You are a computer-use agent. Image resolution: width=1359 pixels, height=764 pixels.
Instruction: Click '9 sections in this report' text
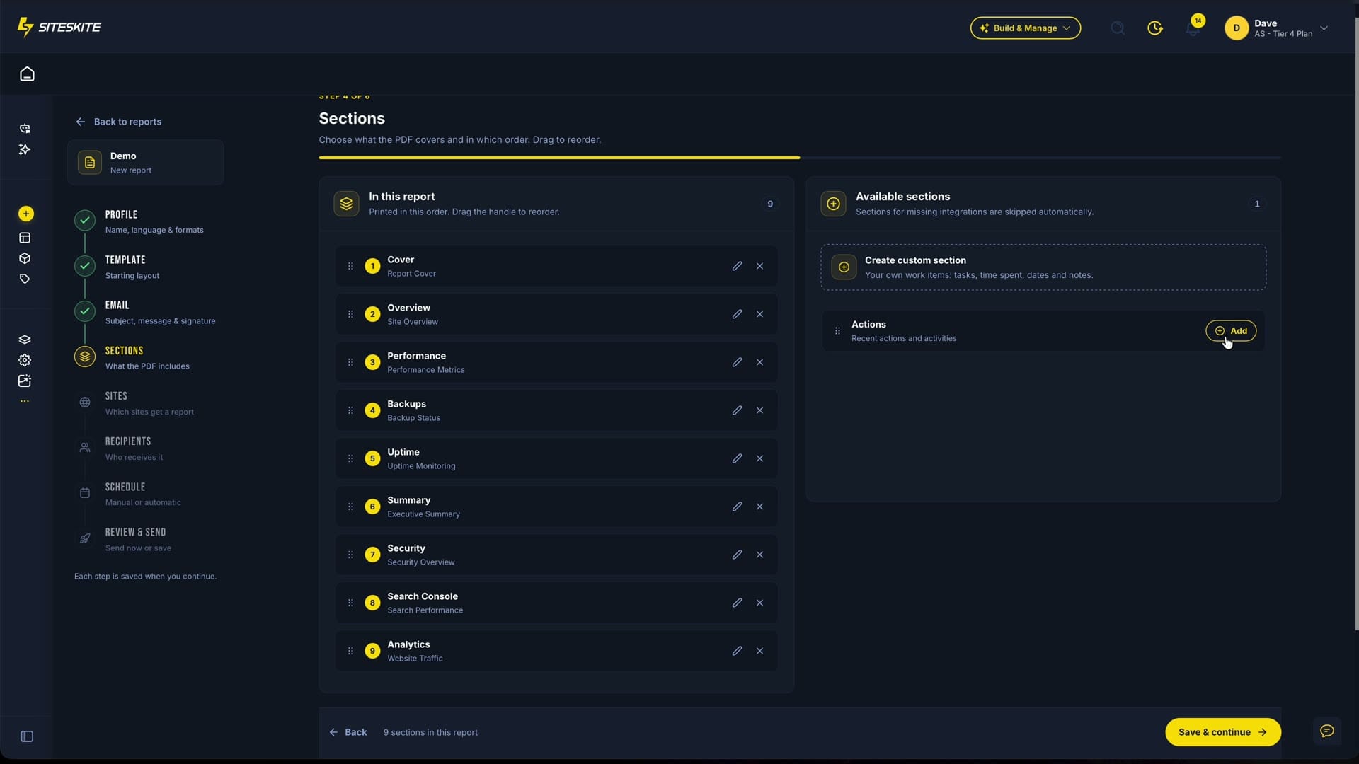430,732
